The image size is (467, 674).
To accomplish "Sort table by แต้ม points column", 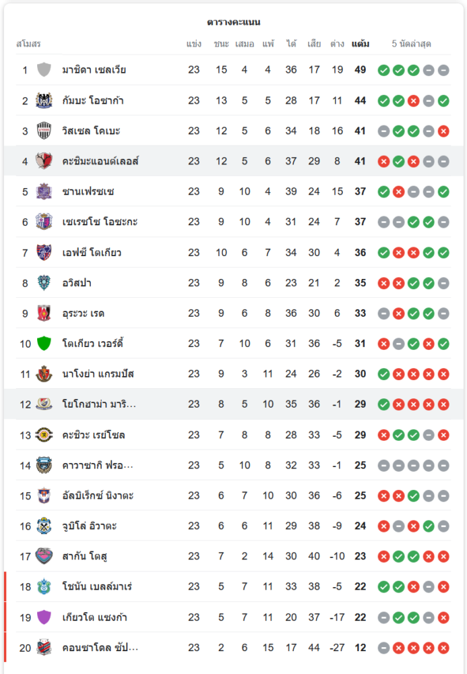I will click(x=361, y=44).
